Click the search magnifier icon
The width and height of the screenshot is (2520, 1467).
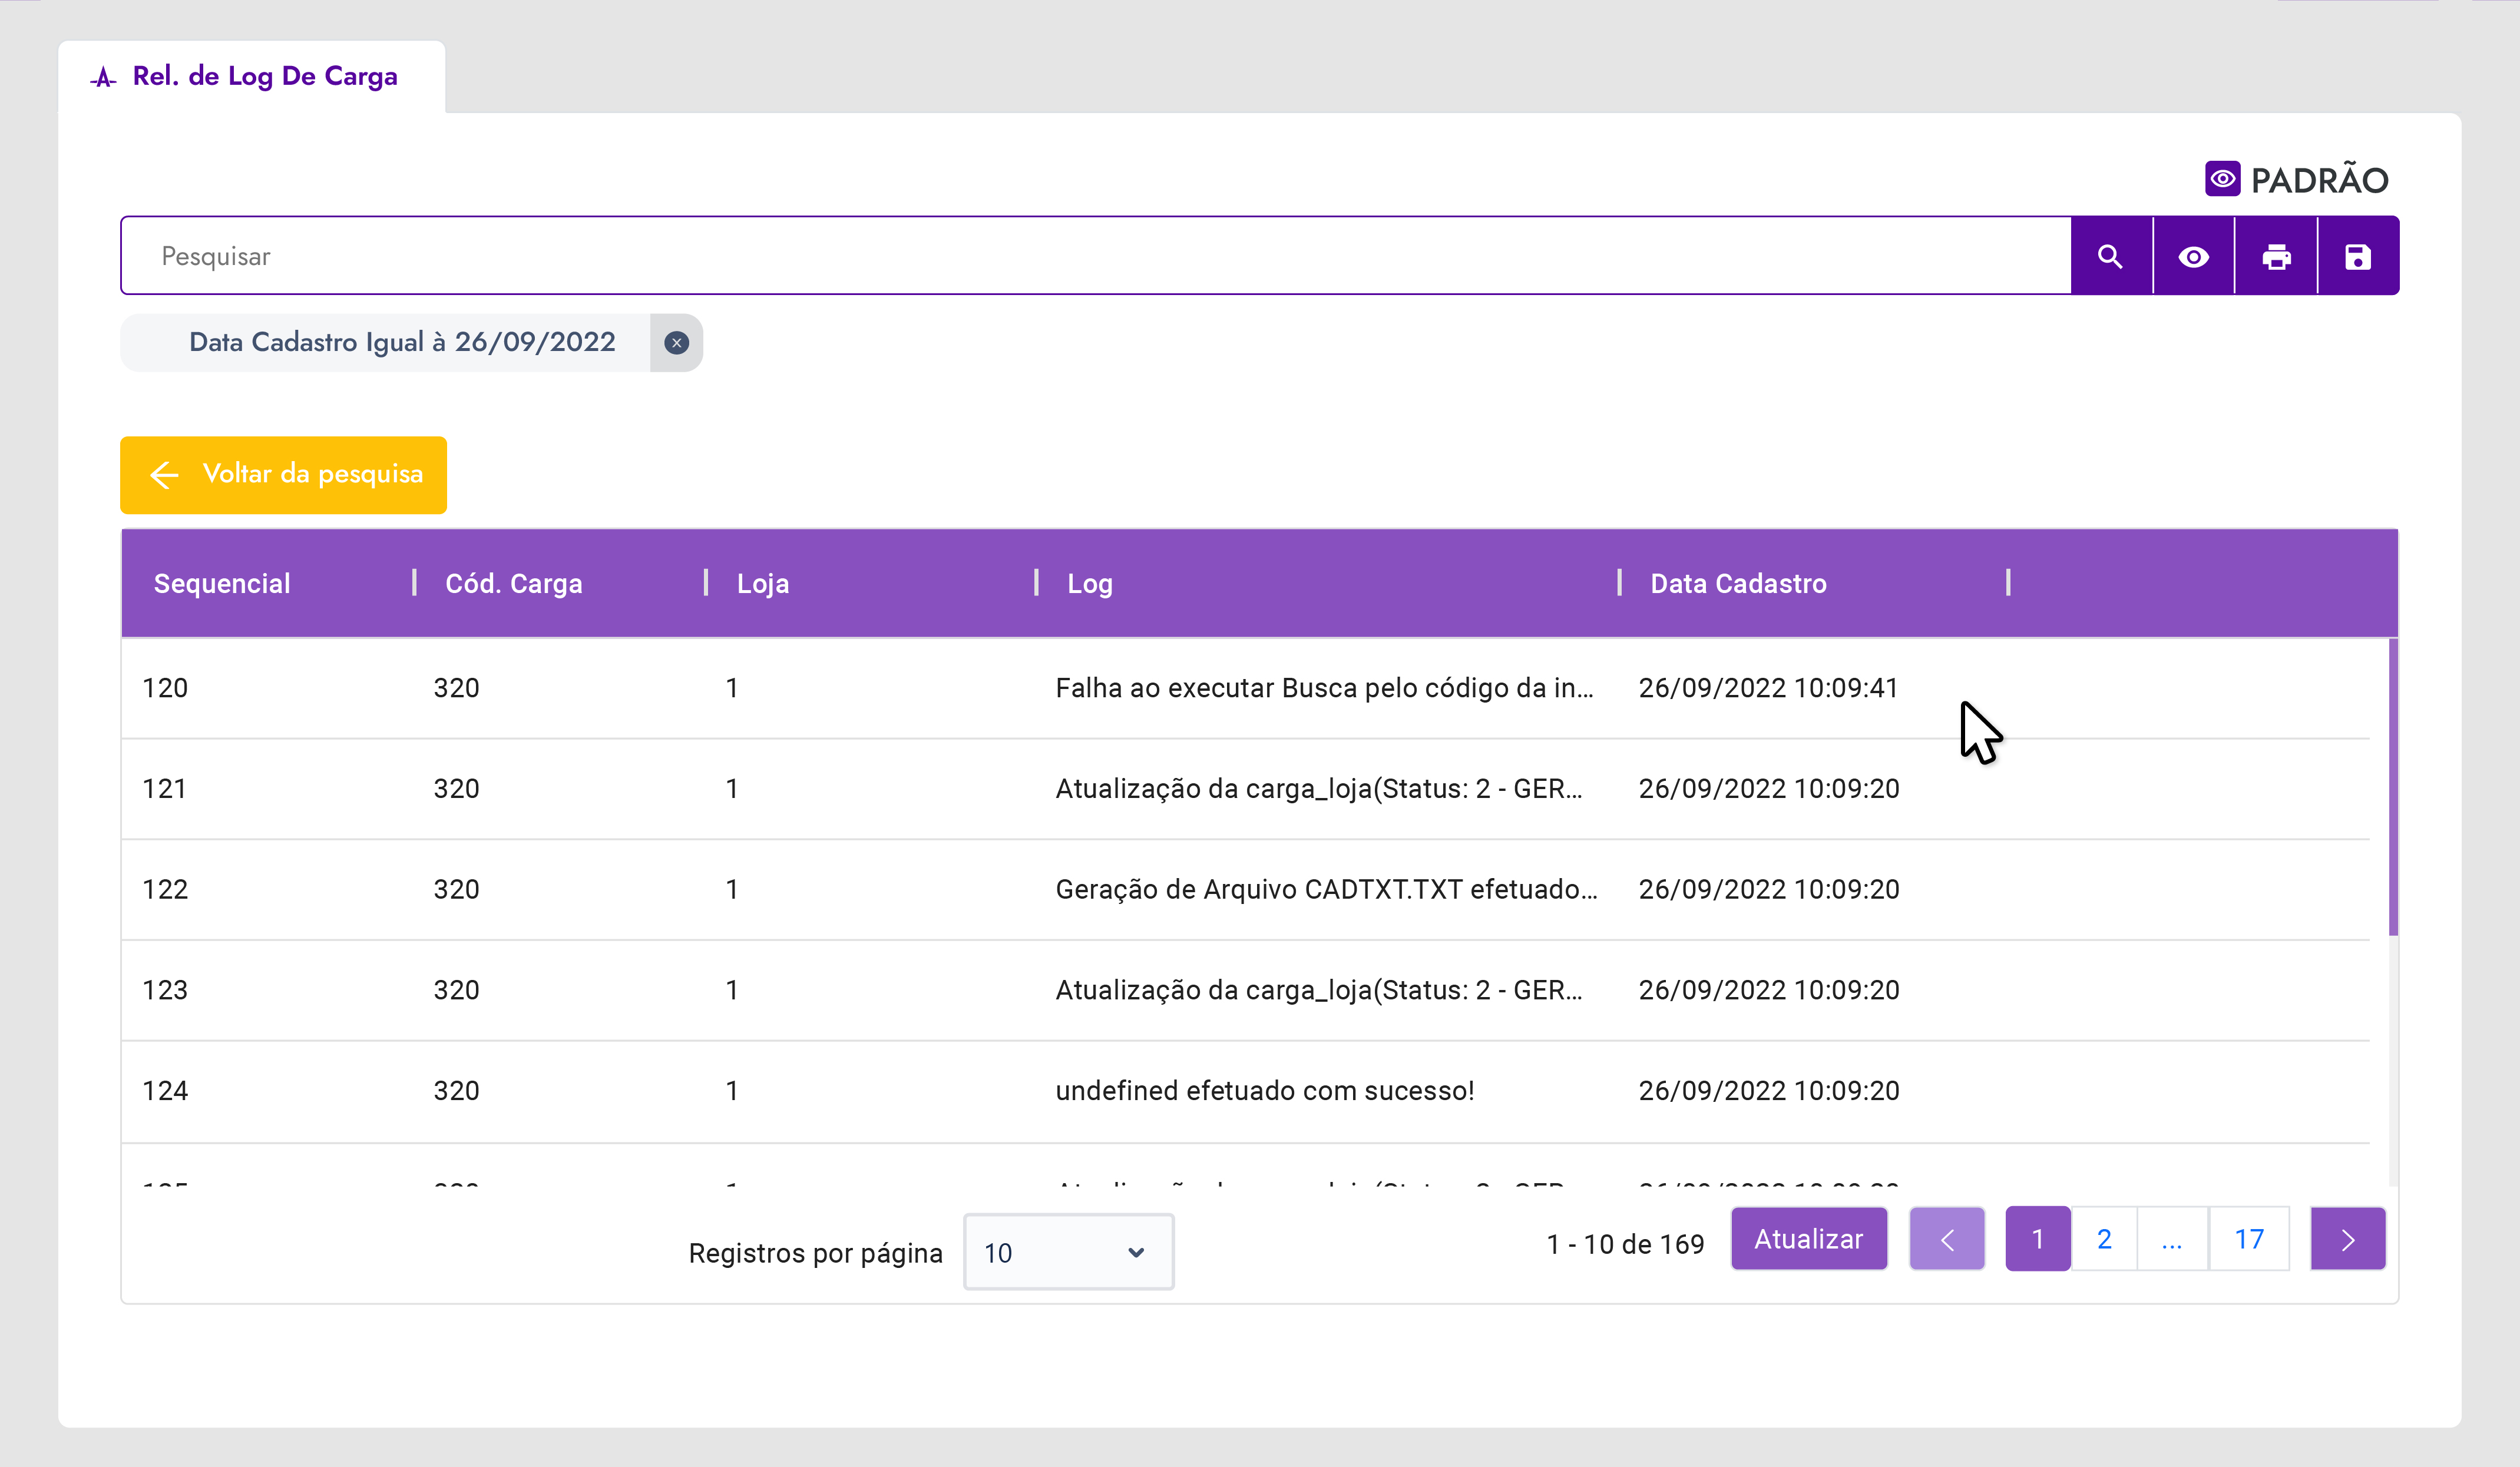point(2110,257)
